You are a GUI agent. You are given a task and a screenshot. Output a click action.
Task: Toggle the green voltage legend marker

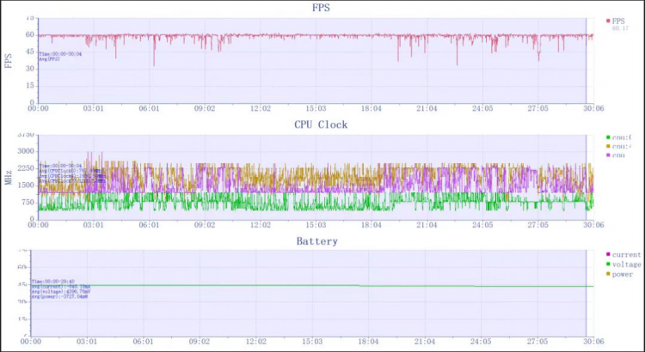click(608, 264)
